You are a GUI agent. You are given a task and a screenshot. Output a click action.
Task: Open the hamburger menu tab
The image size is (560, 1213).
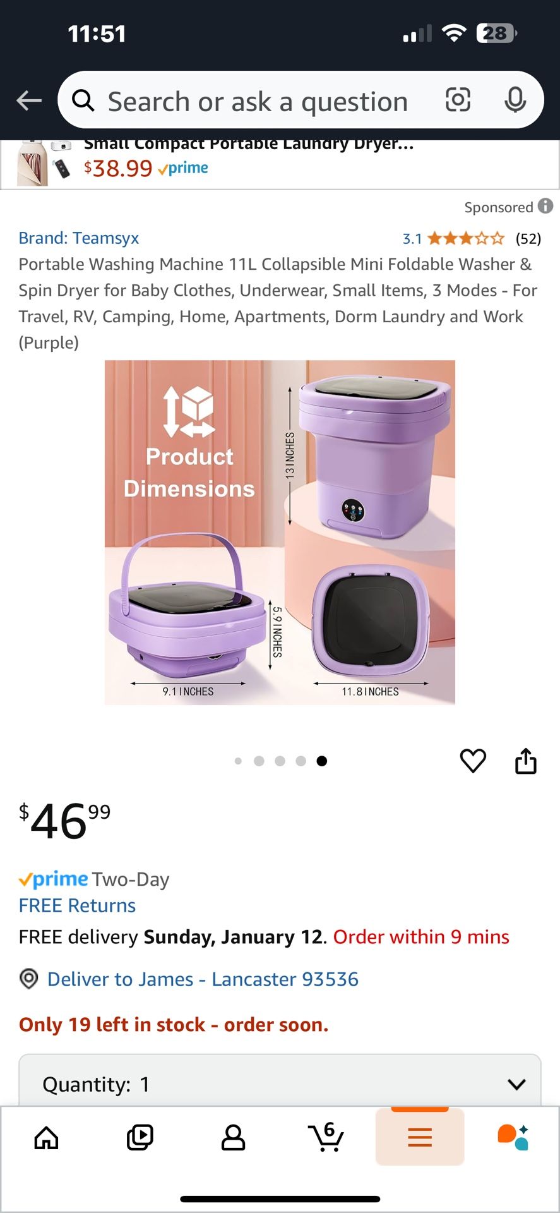pos(420,1138)
